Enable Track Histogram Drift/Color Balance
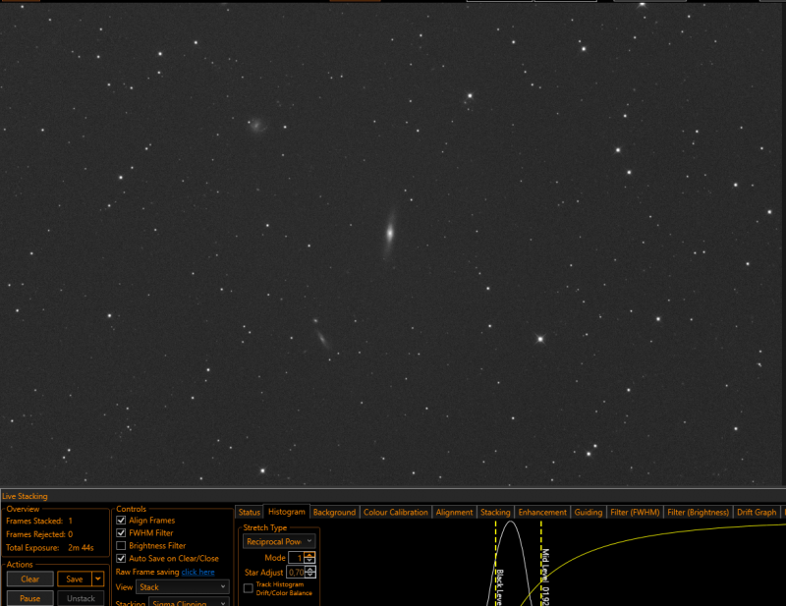This screenshot has width=786, height=606. pyautogui.click(x=249, y=588)
